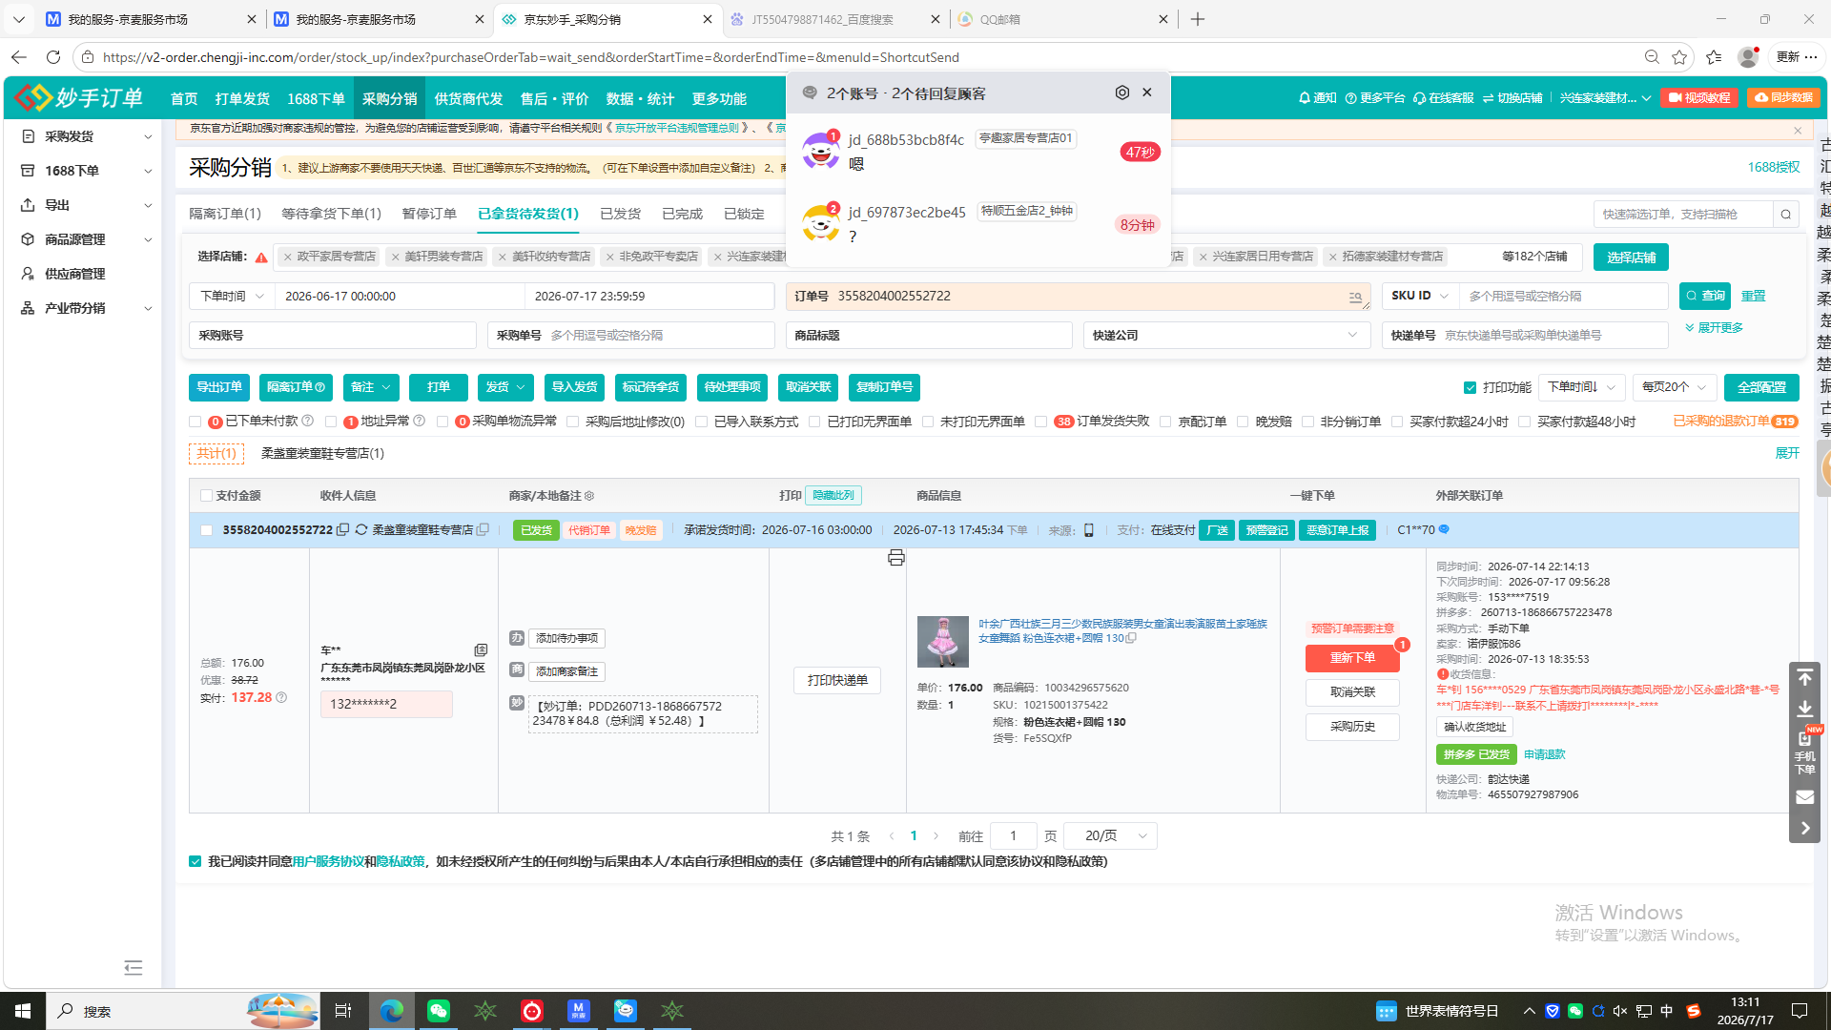Open Microsoft Edge in the taskbar
The image size is (1831, 1030).
(x=391, y=1011)
